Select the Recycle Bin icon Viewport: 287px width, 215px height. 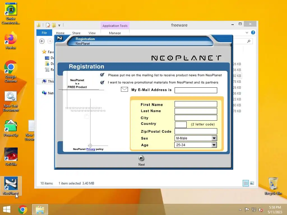[x=273, y=186]
